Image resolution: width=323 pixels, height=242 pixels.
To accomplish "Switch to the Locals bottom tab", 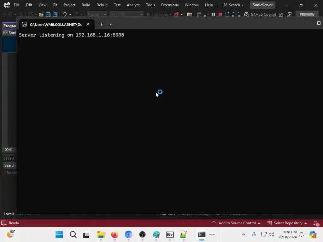I will 9,214.
